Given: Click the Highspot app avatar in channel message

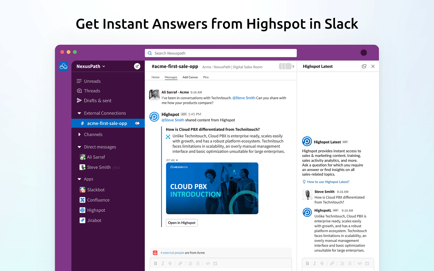Looking at the screenshot, I should [x=154, y=117].
